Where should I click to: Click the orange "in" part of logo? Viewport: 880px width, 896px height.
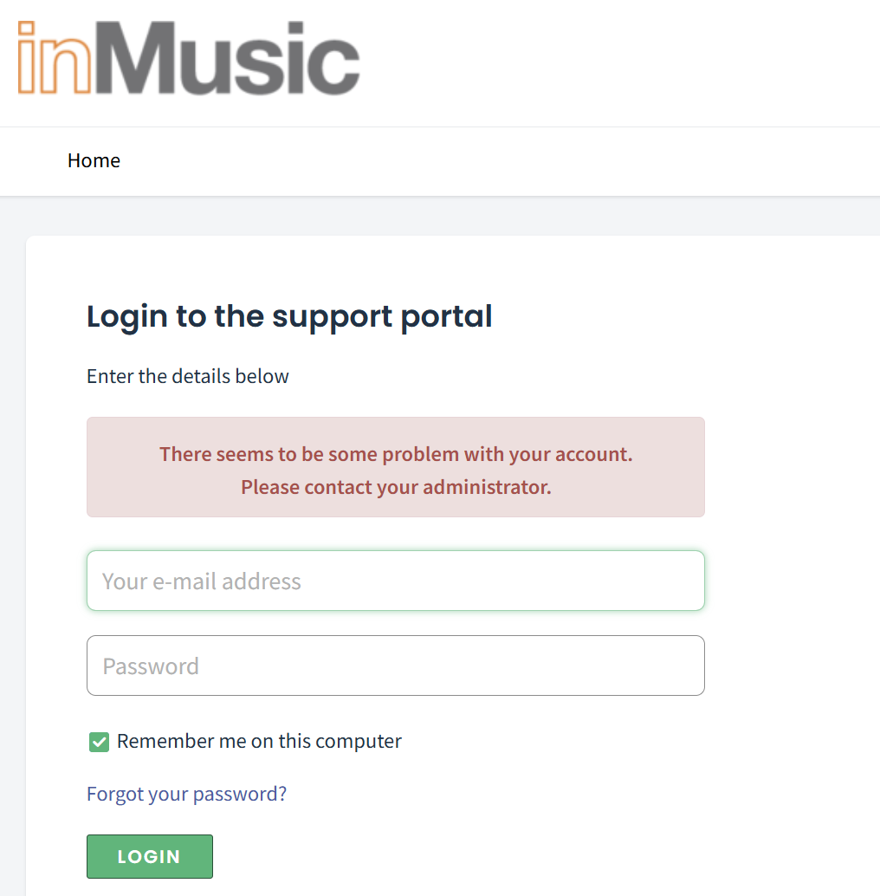click(x=55, y=58)
